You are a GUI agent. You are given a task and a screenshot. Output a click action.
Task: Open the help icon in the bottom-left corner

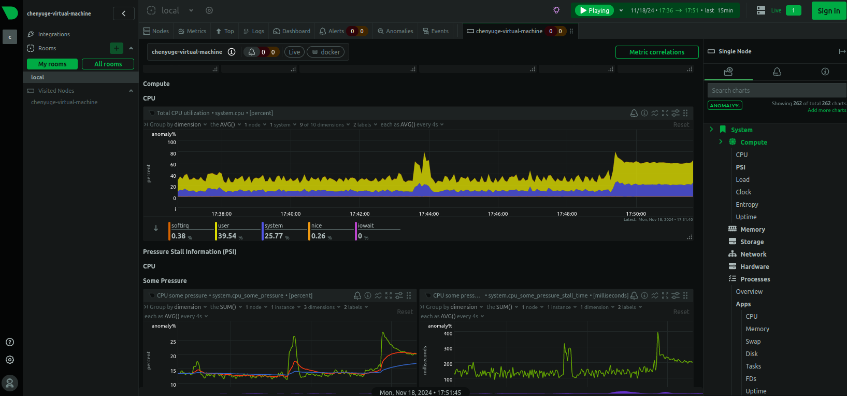click(x=10, y=342)
